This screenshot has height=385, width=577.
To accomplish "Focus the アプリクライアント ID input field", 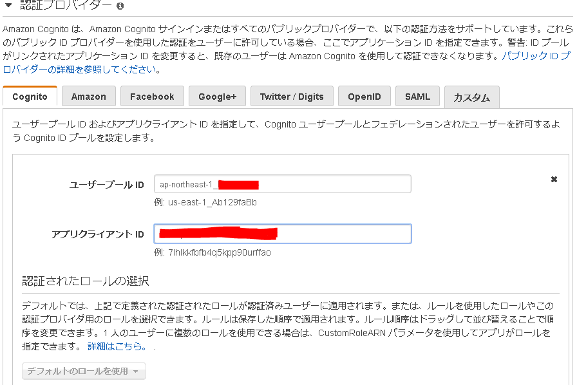I will (x=283, y=234).
